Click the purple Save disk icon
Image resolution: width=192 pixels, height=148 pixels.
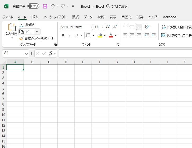click(45, 6)
